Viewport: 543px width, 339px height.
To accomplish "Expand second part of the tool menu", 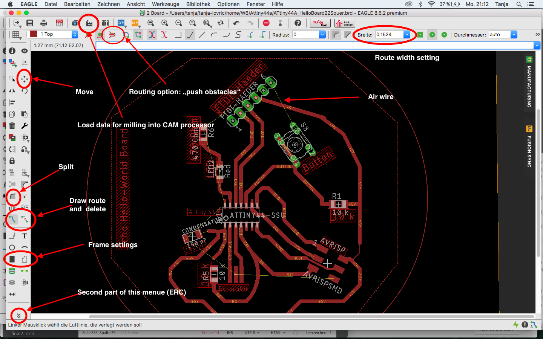I will click(x=18, y=315).
